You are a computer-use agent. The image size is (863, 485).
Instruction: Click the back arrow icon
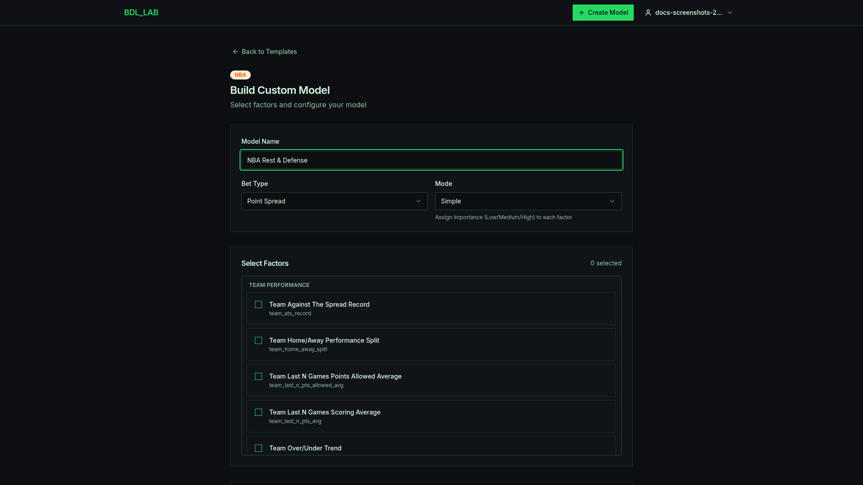click(x=235, y=52)
